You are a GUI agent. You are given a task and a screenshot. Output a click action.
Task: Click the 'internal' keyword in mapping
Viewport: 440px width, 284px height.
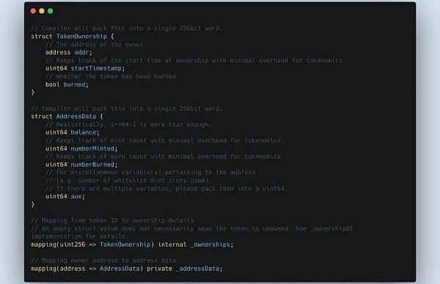click(x=172, y=244)
